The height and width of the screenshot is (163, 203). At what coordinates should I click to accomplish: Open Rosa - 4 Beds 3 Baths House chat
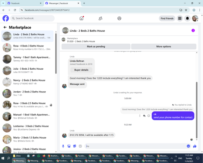tap(27, 48)
